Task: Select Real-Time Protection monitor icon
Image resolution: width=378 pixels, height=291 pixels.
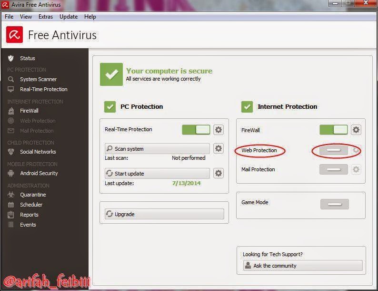Action: point(11,89)
